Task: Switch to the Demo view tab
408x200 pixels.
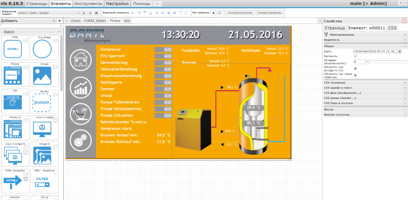Action: (75, 21)
